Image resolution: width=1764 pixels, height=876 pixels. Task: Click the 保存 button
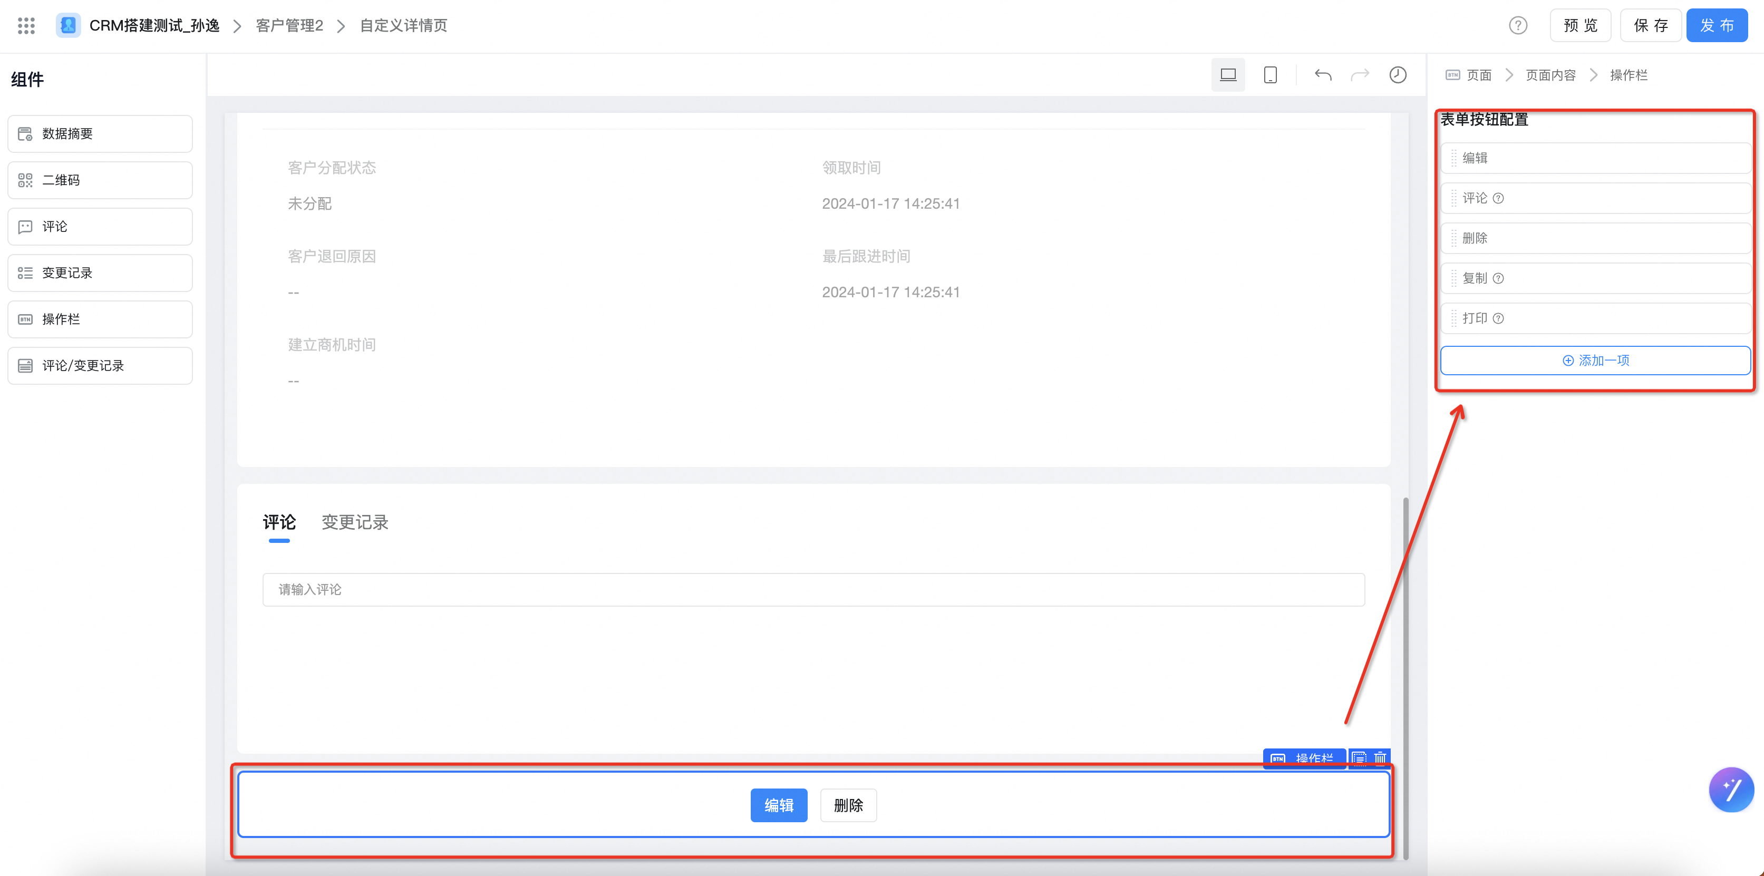click(x=1650, y=26)
